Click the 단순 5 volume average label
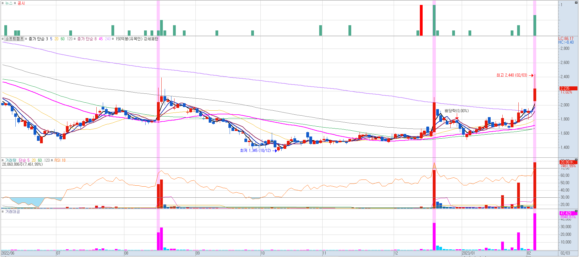Image resolution: width=579 pixels, height=257 pixels. tap(24, 160)
